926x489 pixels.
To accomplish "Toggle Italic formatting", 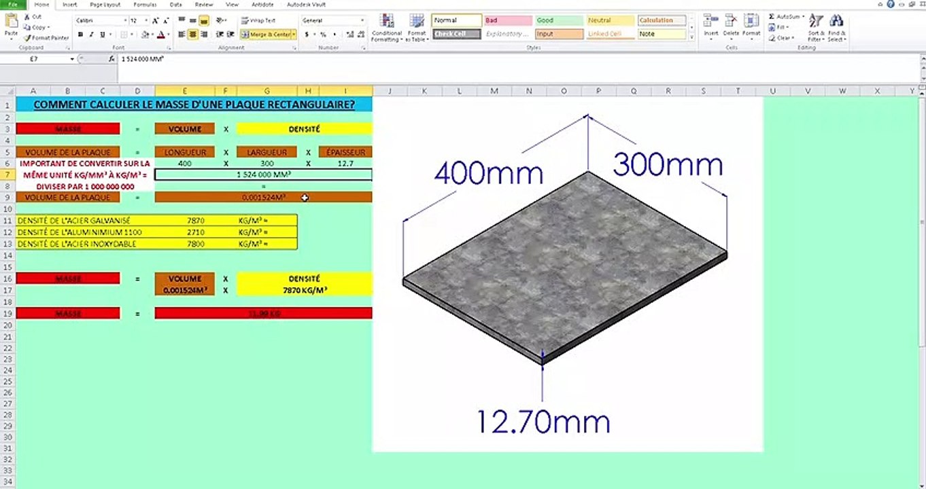I will [91, 34].
